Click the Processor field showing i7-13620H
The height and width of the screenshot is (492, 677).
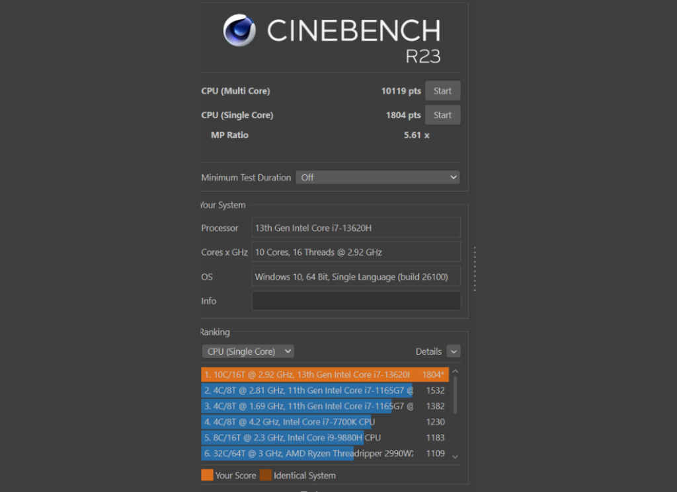pyautogui.click(x=356, y=228)
